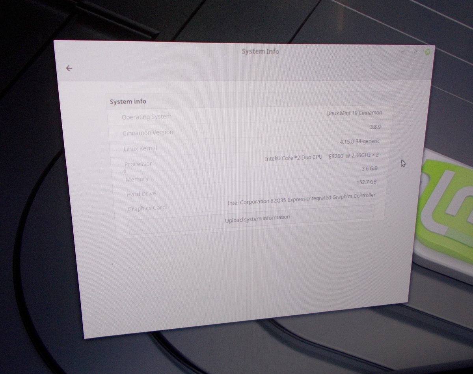473x374 pixels.
Task: Click the Processor row label
Action: click(x=138, y=164)
